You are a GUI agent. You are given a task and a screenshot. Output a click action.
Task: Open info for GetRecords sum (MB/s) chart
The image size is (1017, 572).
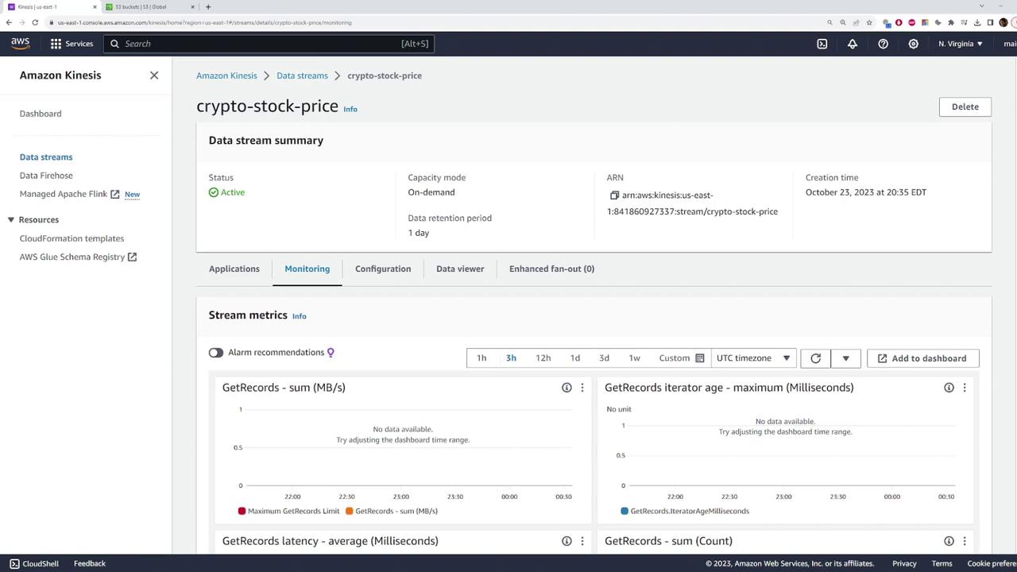coord(567,388)
